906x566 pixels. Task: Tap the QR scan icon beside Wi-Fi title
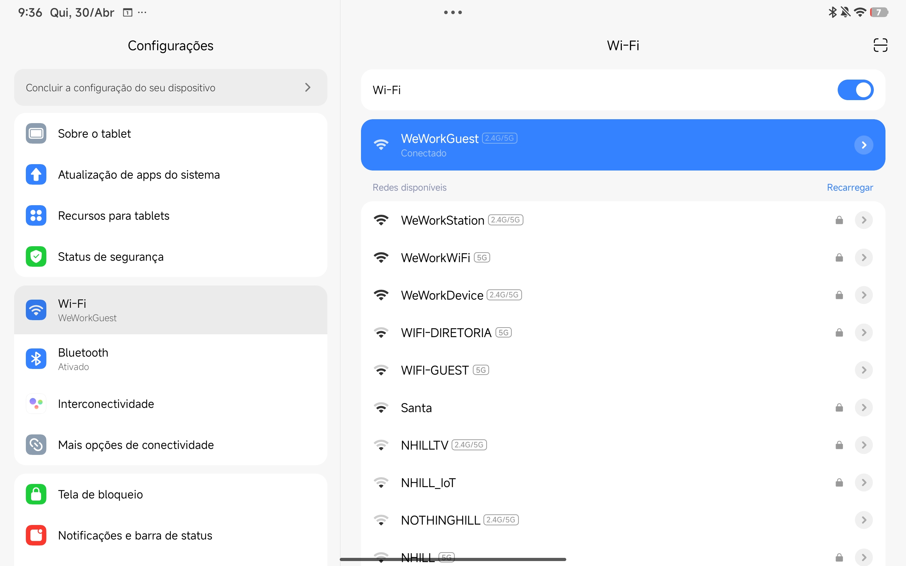(x=880, y=45)
